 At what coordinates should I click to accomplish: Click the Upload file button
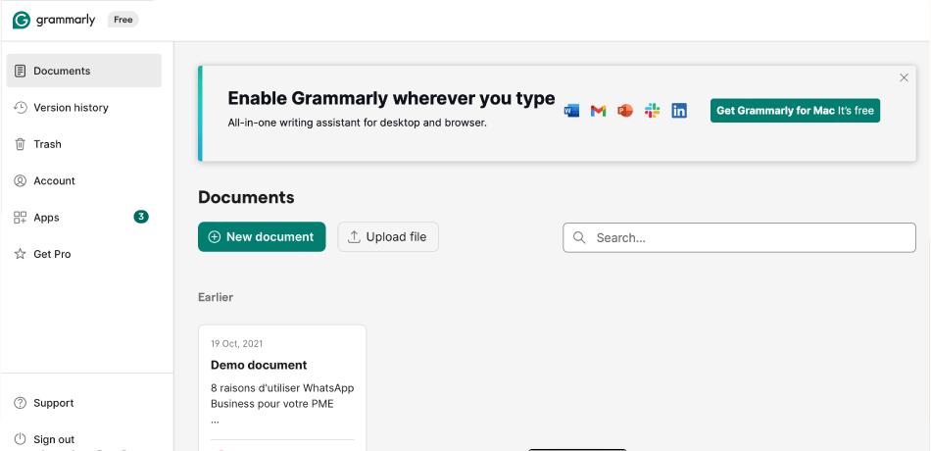pyautogui.click(x=388, y=237)
